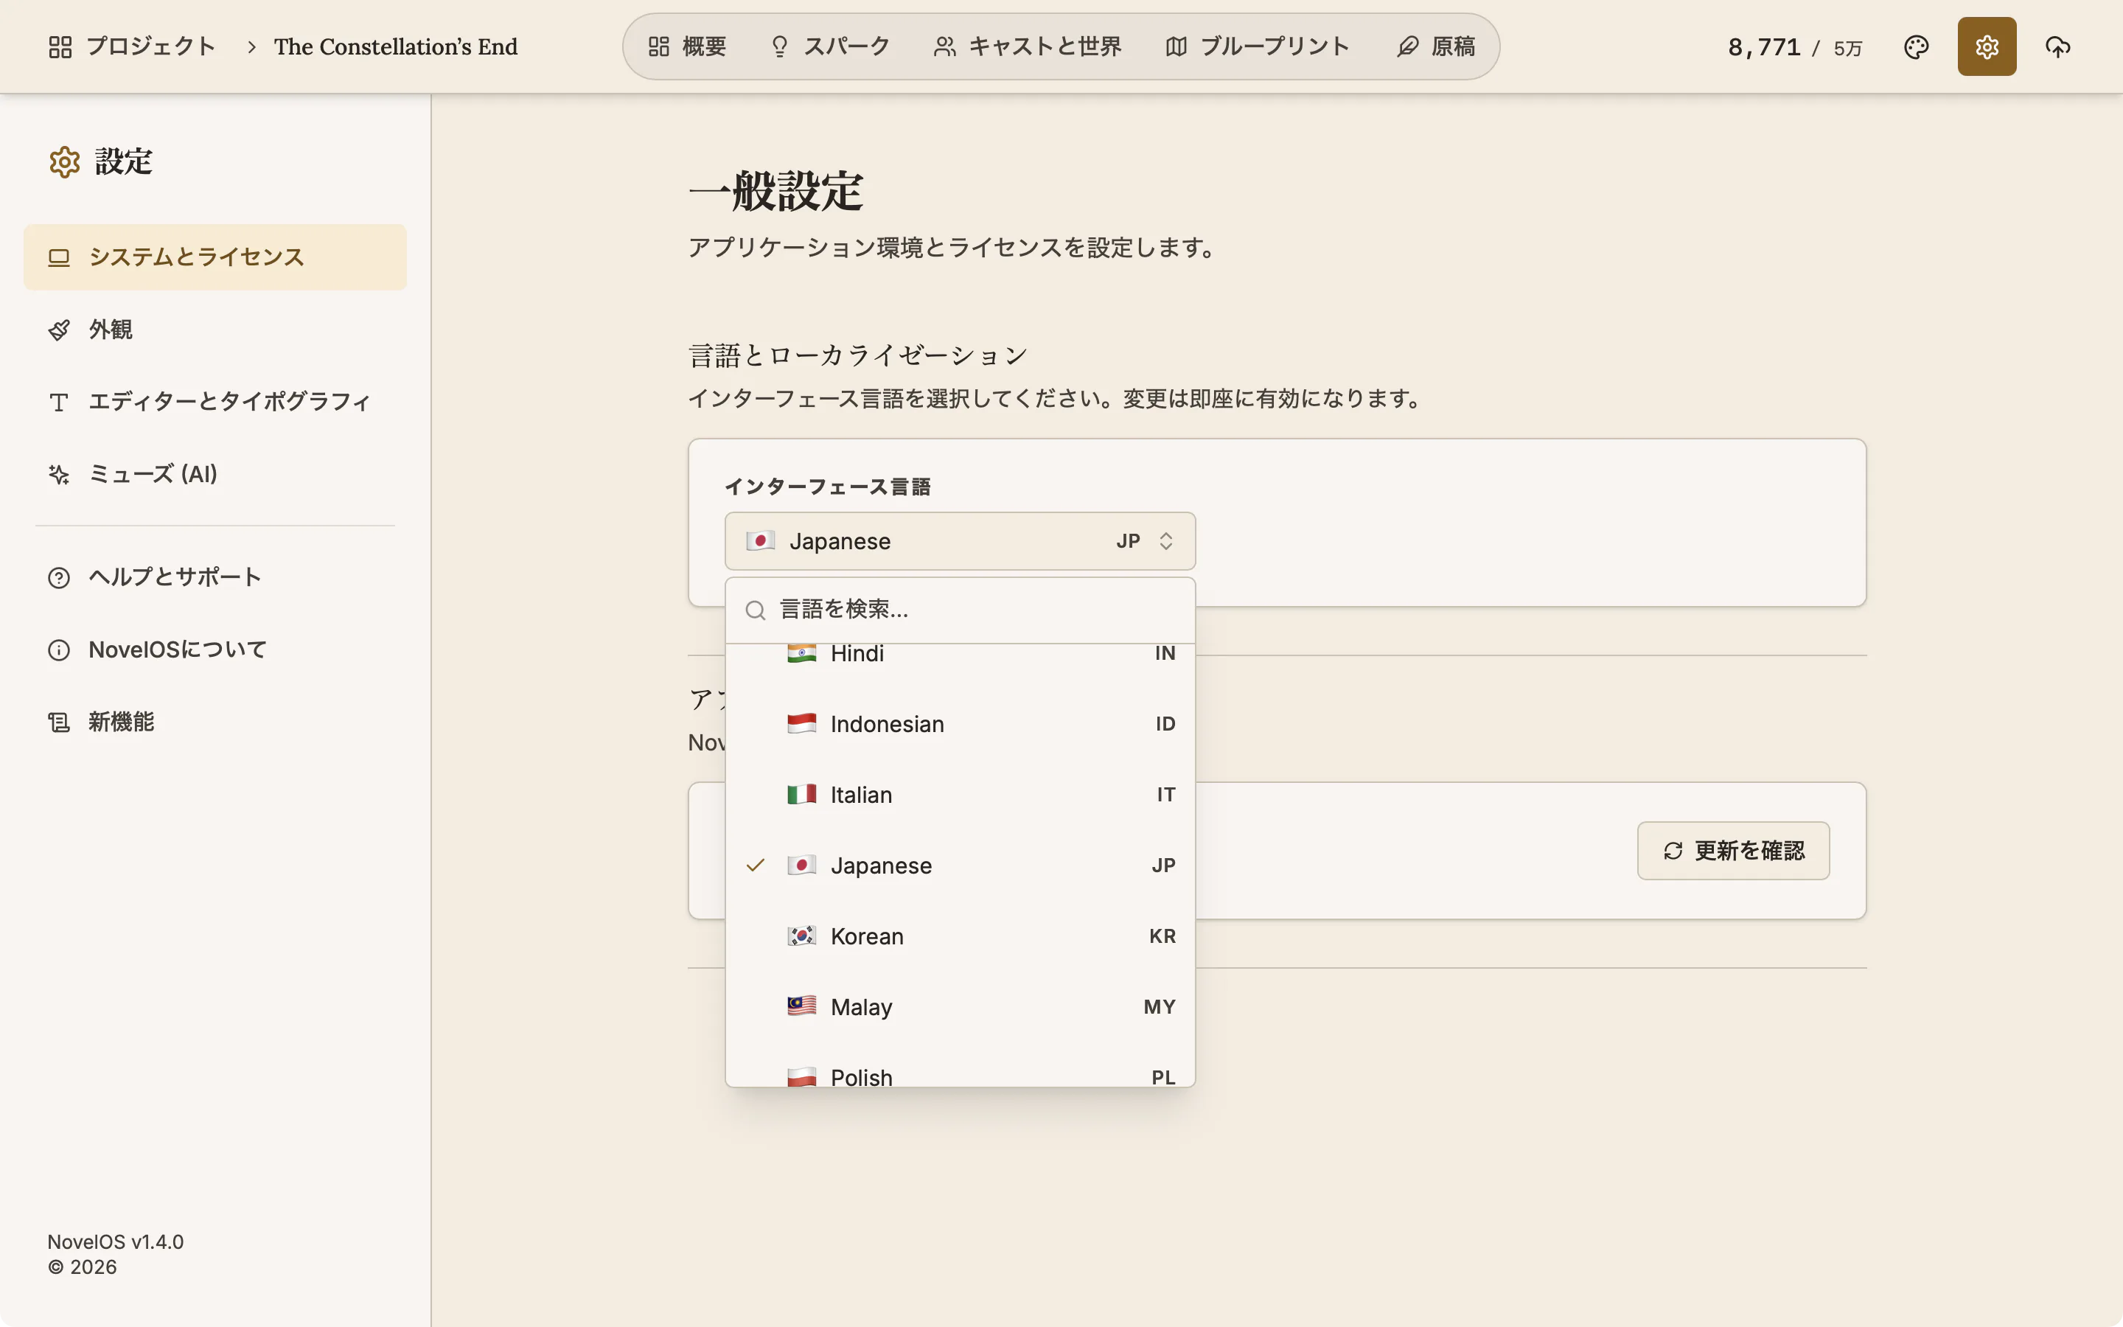The image size is (2123, 1327).
Task: Select Malay from the language list
Action: pyautogui.click(x=960, y=1006)
